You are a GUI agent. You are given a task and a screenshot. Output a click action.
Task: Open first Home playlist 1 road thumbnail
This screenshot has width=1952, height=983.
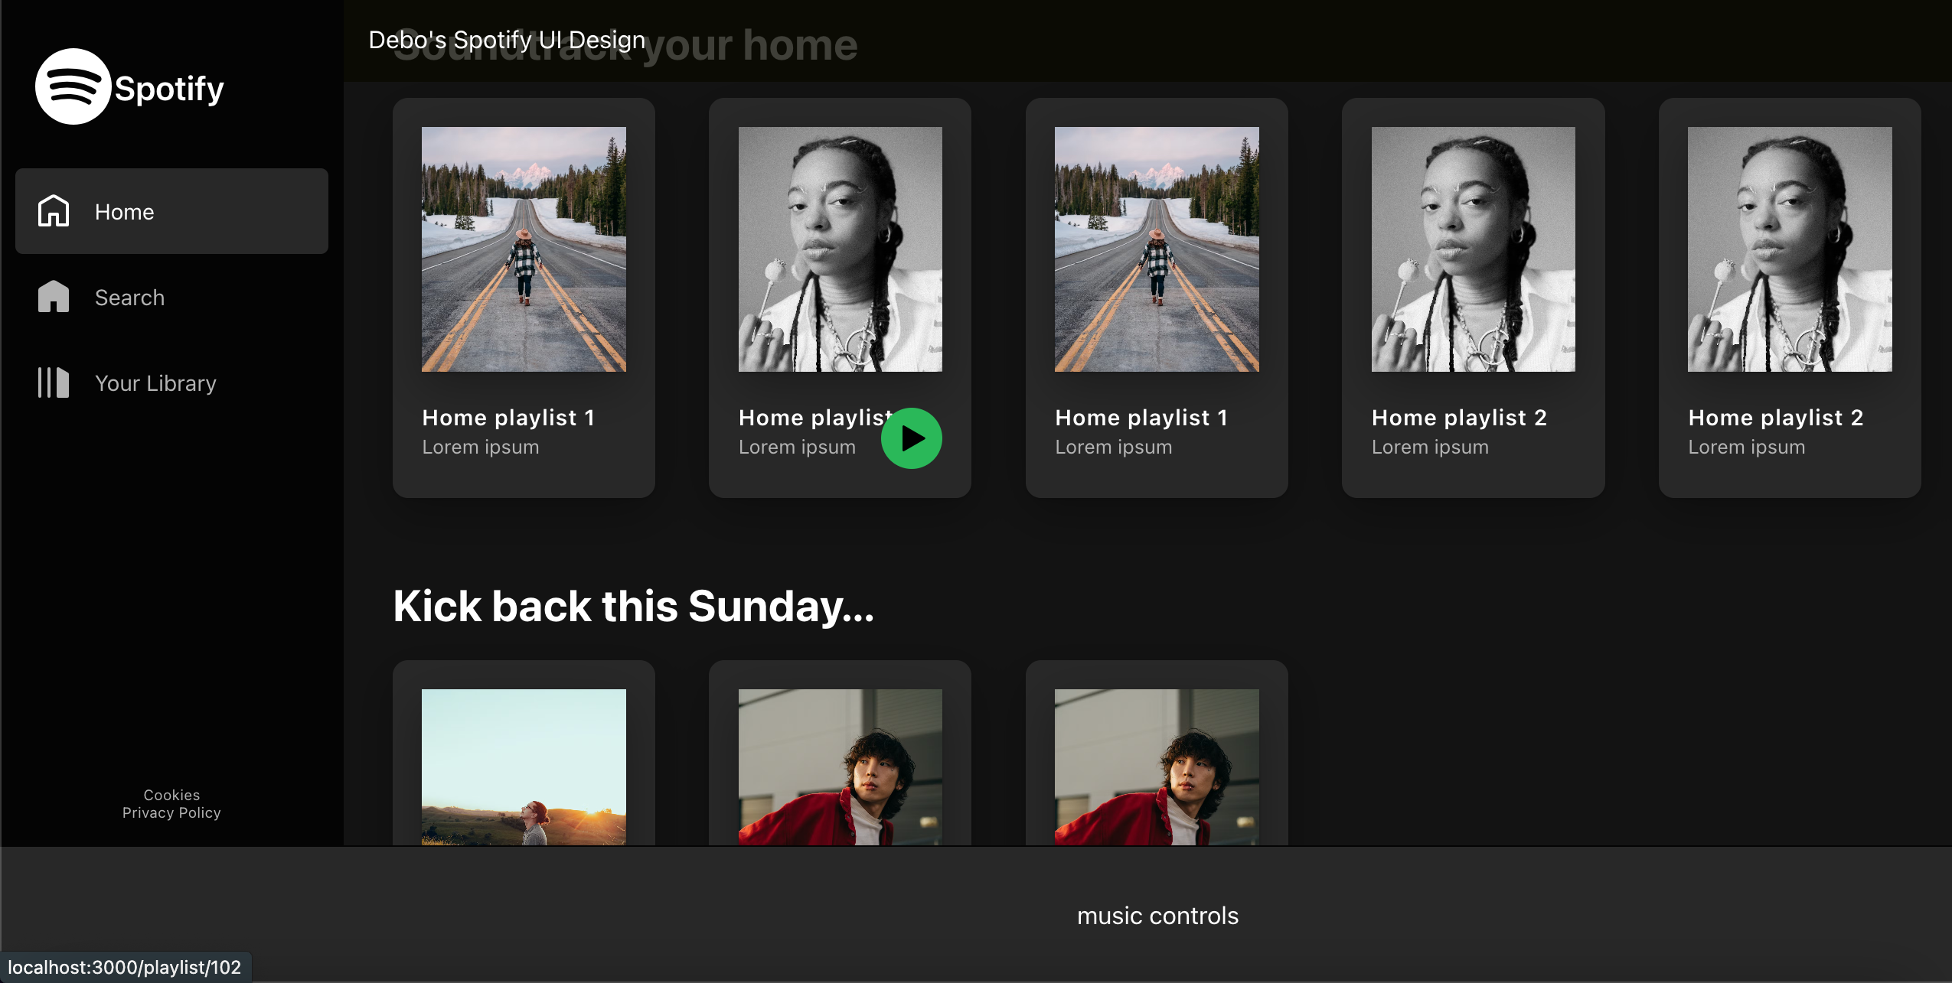click(x=524, y=249)
